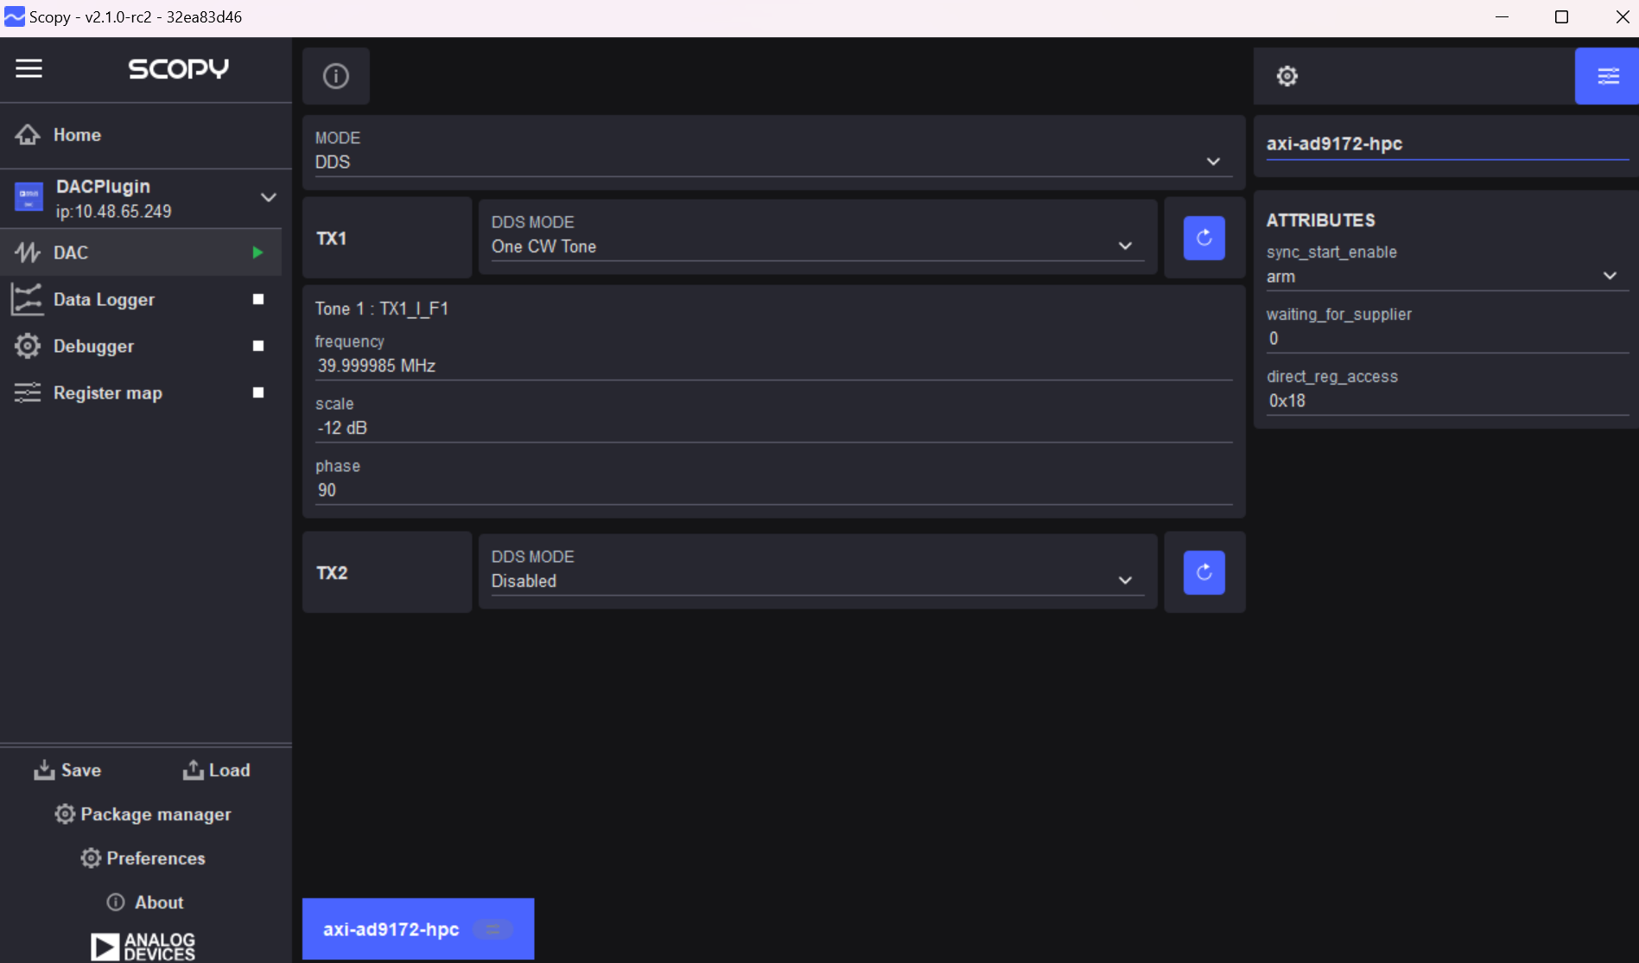1639x963 pixels.
Task: Toggle the Debugger run square
Action: (x=257, y=346)
